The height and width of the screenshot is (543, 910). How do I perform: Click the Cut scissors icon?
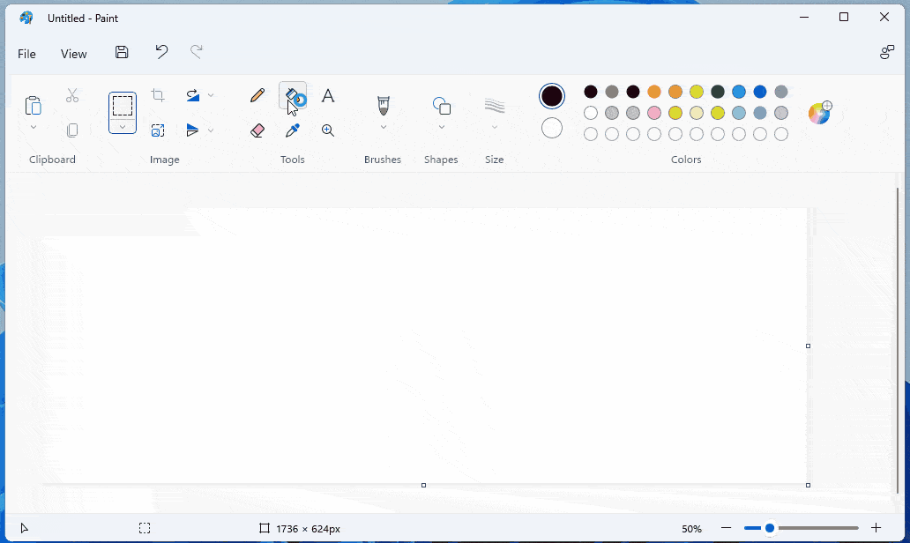tap(71, 94)
